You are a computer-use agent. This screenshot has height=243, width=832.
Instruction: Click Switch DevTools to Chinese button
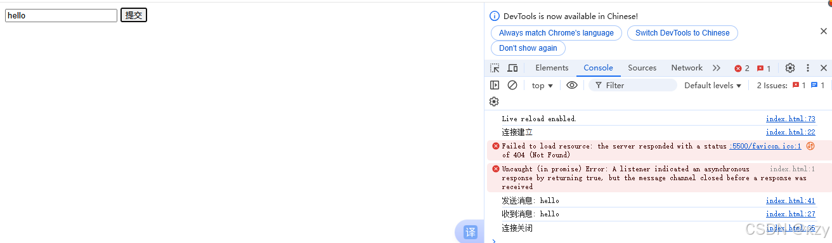[x=682, y=33]
